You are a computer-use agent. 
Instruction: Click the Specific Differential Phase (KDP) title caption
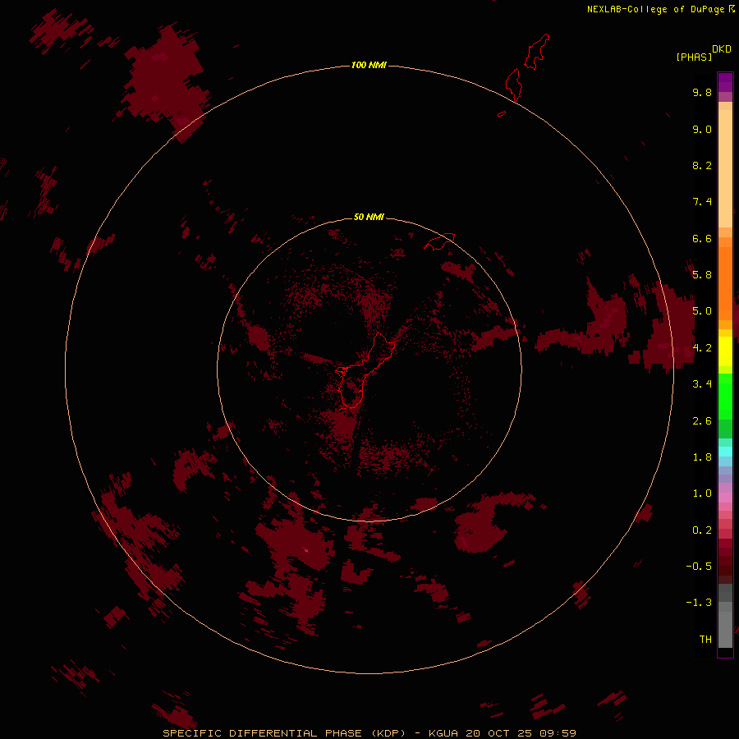369,733
